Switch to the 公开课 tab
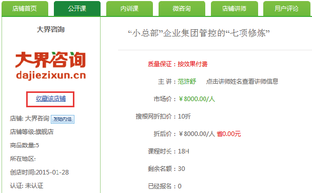This screenshot has height=193, width=312. 77,9
